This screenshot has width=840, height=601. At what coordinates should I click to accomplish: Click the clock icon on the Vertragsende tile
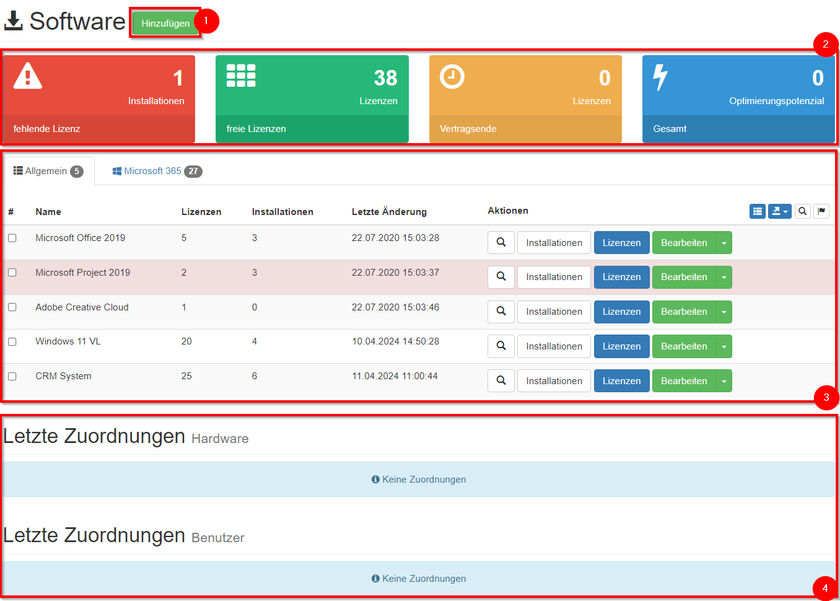click(450, 76)
